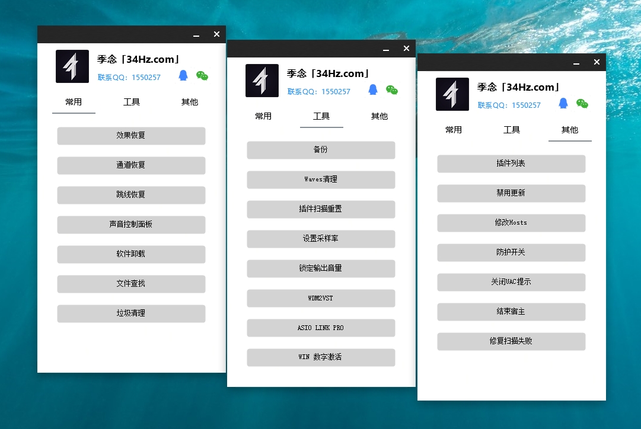This screenshot has height=429, width=641.
Task: Close the right window
Action: 597,62
